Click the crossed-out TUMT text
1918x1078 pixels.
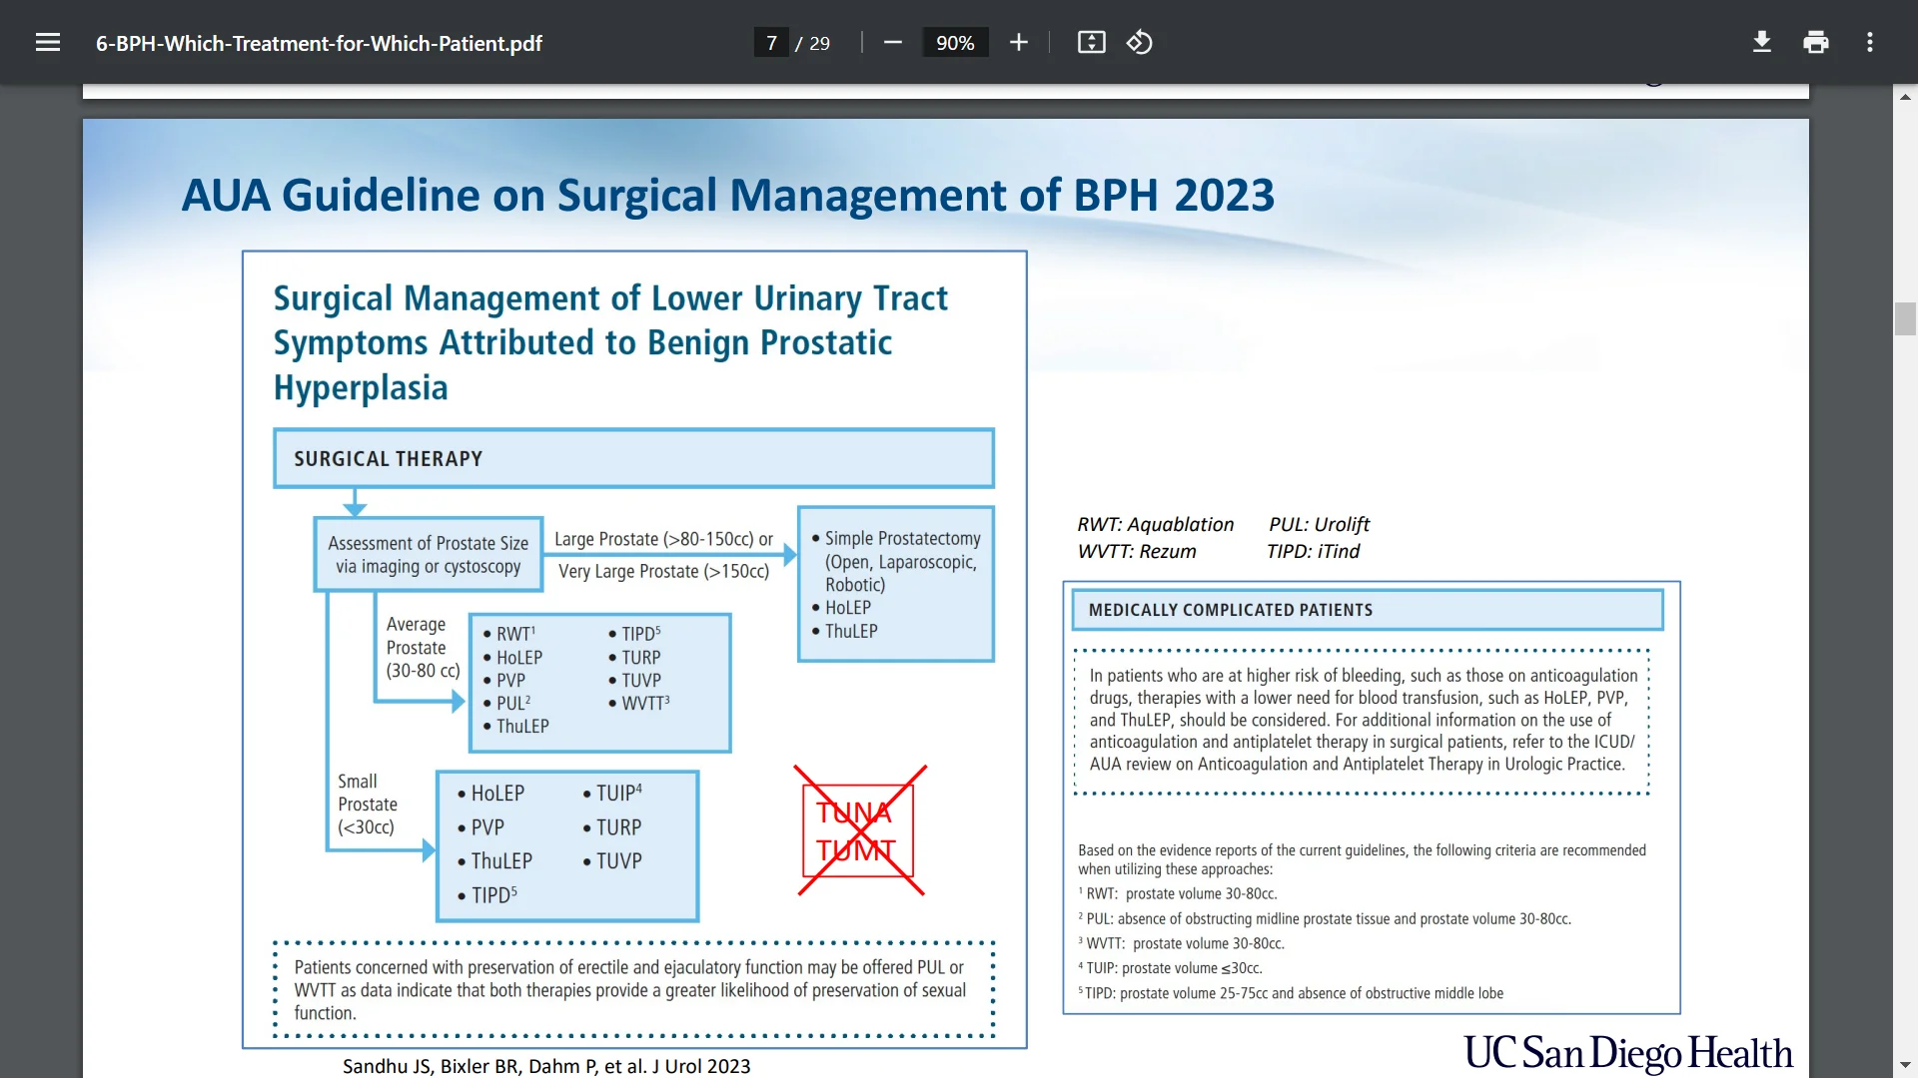[x=855, y=850]
